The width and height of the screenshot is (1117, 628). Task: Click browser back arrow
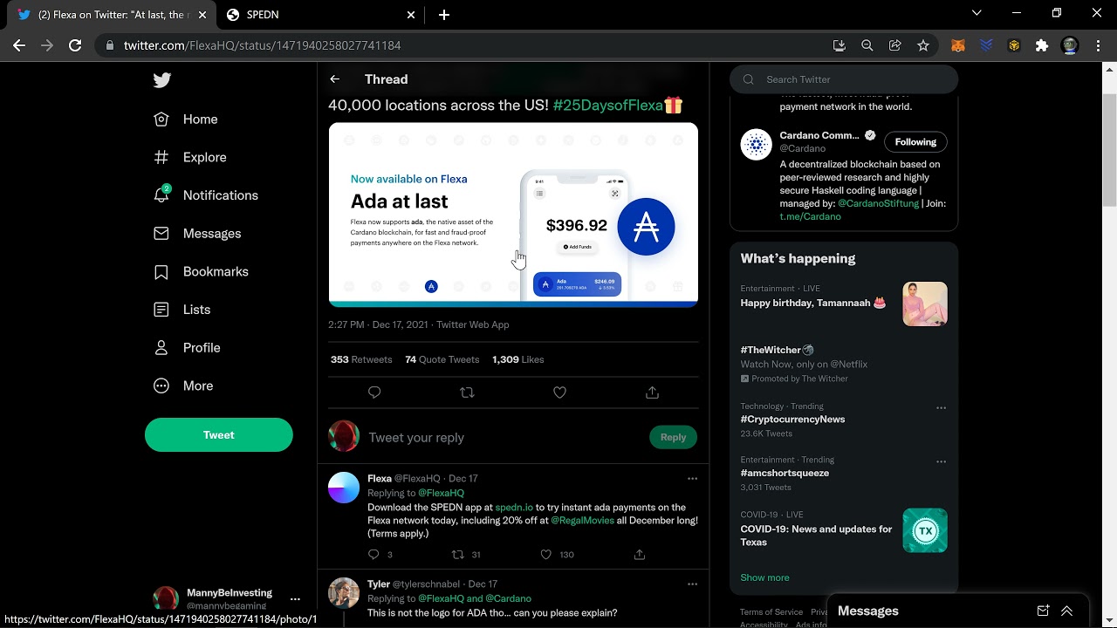coord(19,45)
